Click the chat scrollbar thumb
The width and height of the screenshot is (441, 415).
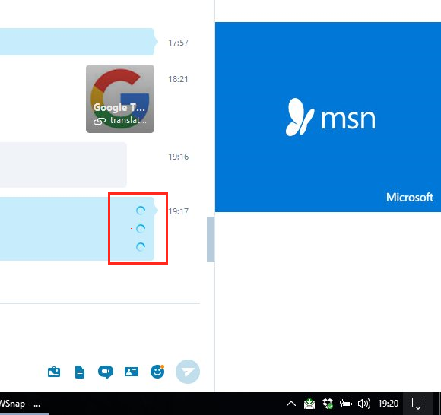(211, 239)
